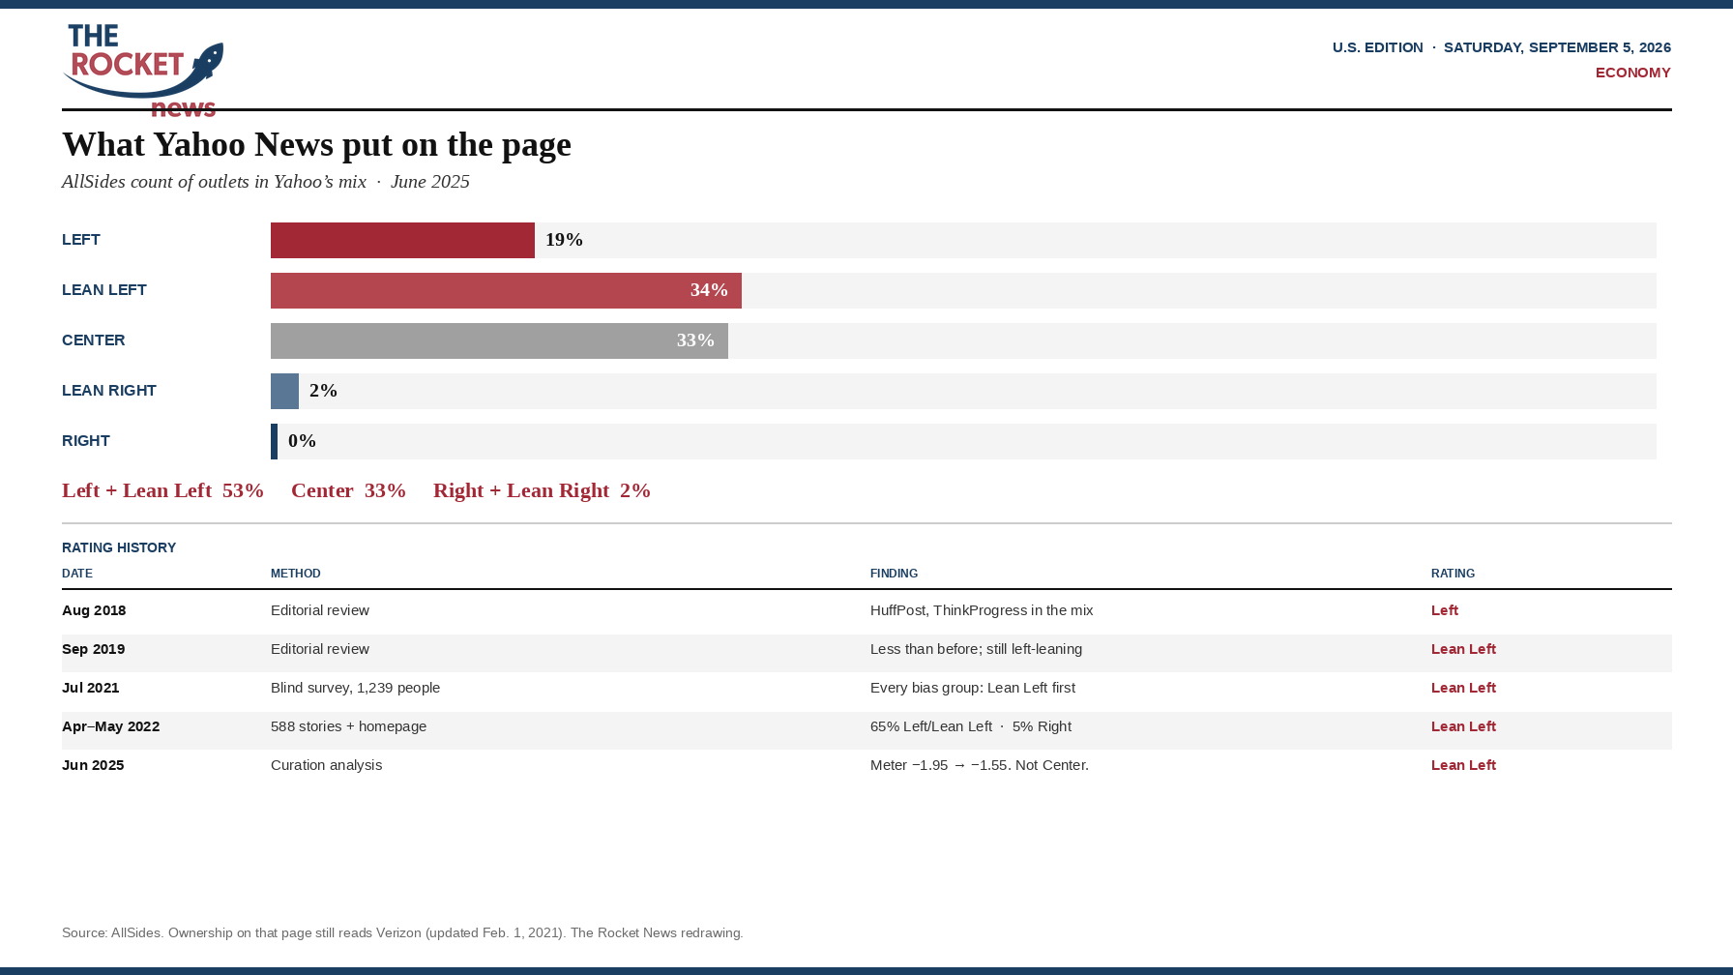Select the Apr–May 2022 date cell
1733x975 pixels.
[x=110, y=726]
